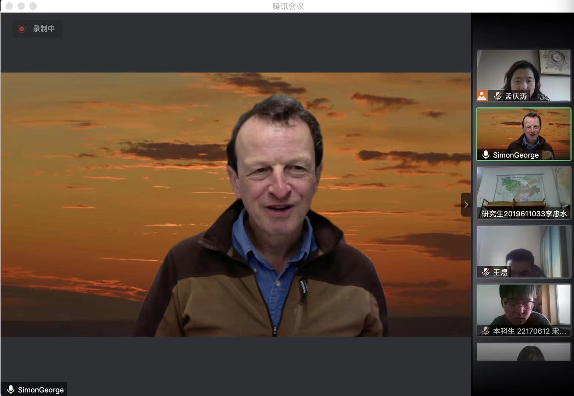Click the SimonGeorge name label at bottom-left
The height and width of the screenshot is (396, 574).
[41, 390]
